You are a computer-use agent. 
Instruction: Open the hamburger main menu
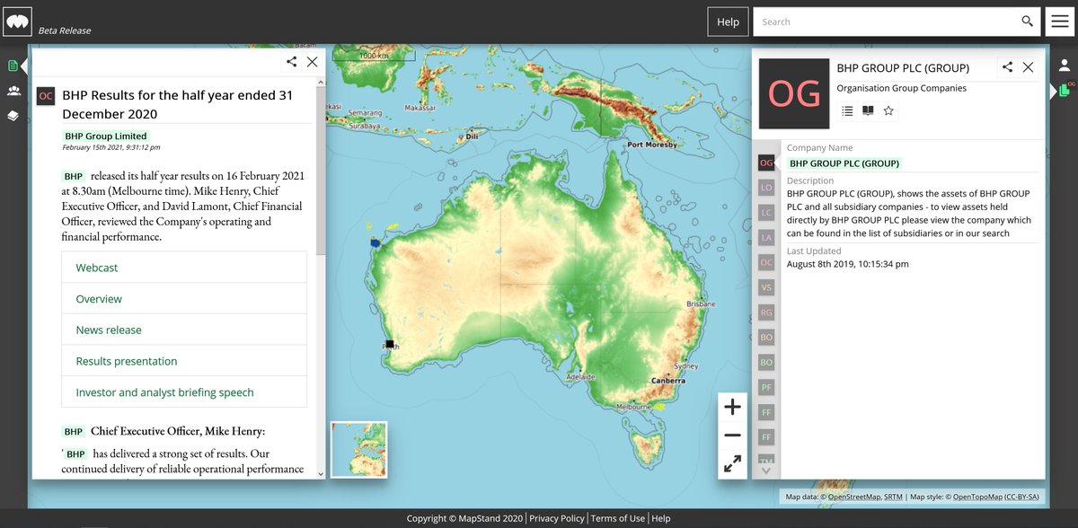click(x=1059, y=22)
